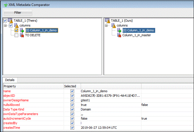Toggle Selected checkbox for objectID property

click(x=72, y=96)
